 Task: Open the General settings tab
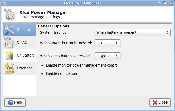[x=19, y=30]
